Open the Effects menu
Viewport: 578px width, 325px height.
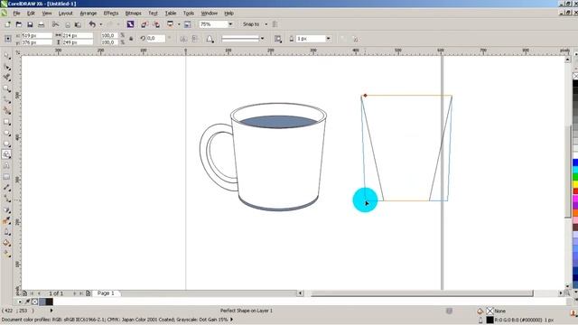(111, 13)
